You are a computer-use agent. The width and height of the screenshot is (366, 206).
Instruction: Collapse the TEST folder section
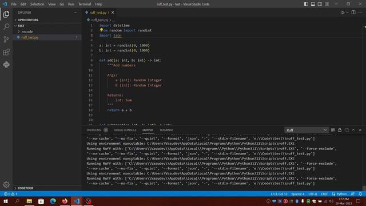click(x=21, y=26)
